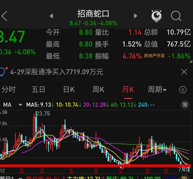Tap the 总值 767.5亿 value
This screenshot has height=179, width=193.
click(x=179, y=44)
